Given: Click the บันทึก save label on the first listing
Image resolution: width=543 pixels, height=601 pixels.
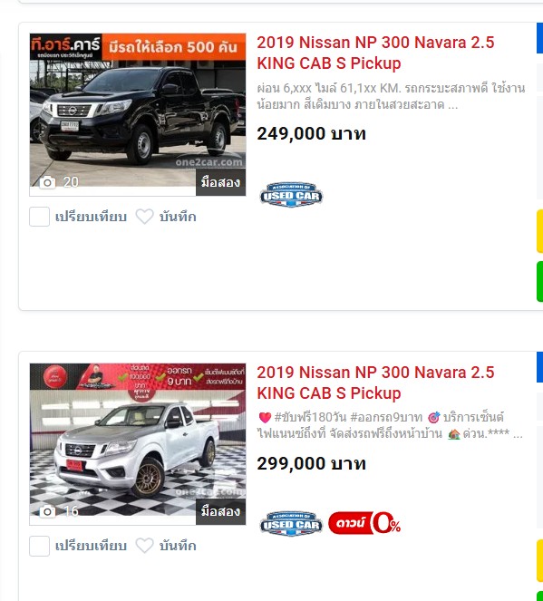Looking at the screenshot, I should point(178,217).
